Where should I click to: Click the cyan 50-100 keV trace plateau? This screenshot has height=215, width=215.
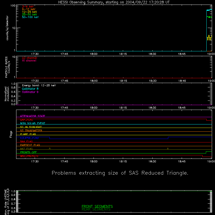pos(209,10)
